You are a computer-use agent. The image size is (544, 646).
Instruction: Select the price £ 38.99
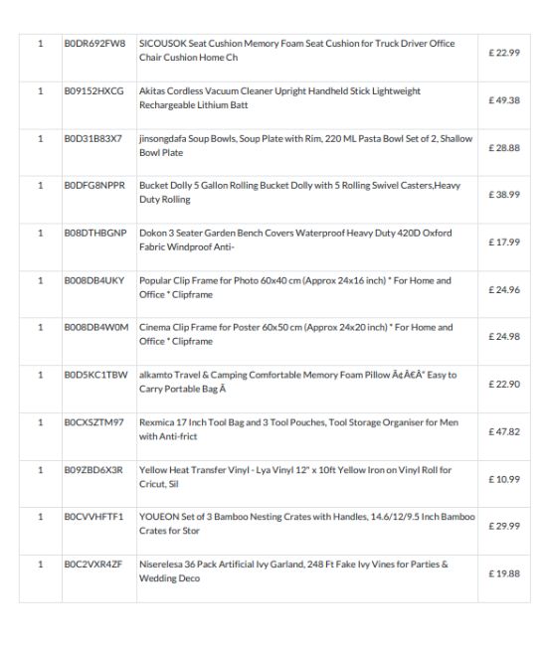(504, 195)
